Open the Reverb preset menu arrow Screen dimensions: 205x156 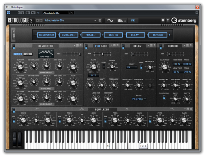pyautogui.click(x=184, y=45)
